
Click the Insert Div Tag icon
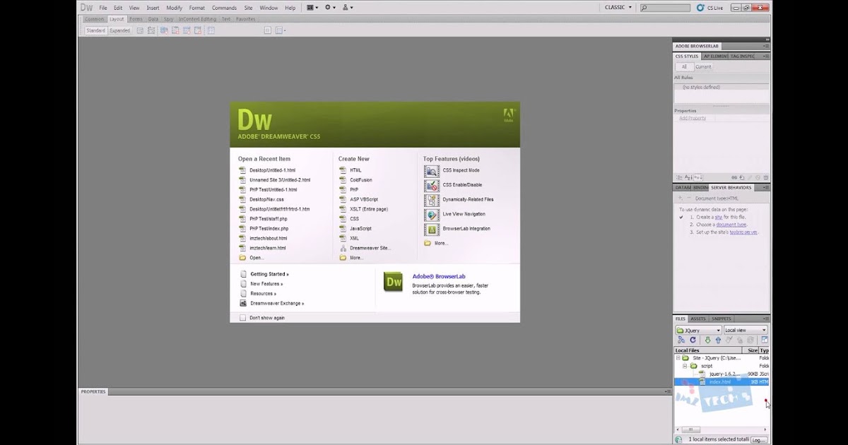point(140,30)
